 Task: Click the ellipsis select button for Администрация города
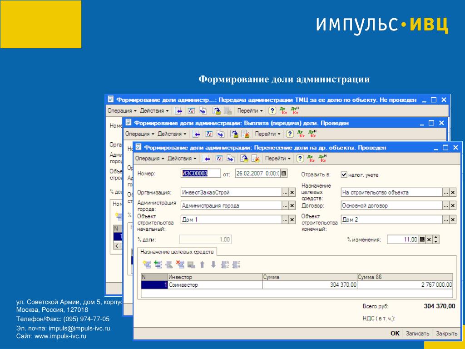click(x=285, y=206)
